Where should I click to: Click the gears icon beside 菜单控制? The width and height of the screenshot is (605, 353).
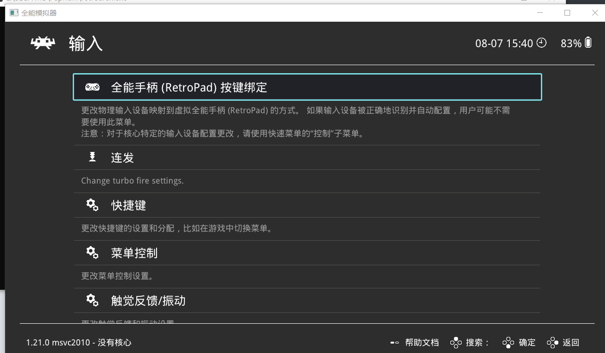(92, 252)
